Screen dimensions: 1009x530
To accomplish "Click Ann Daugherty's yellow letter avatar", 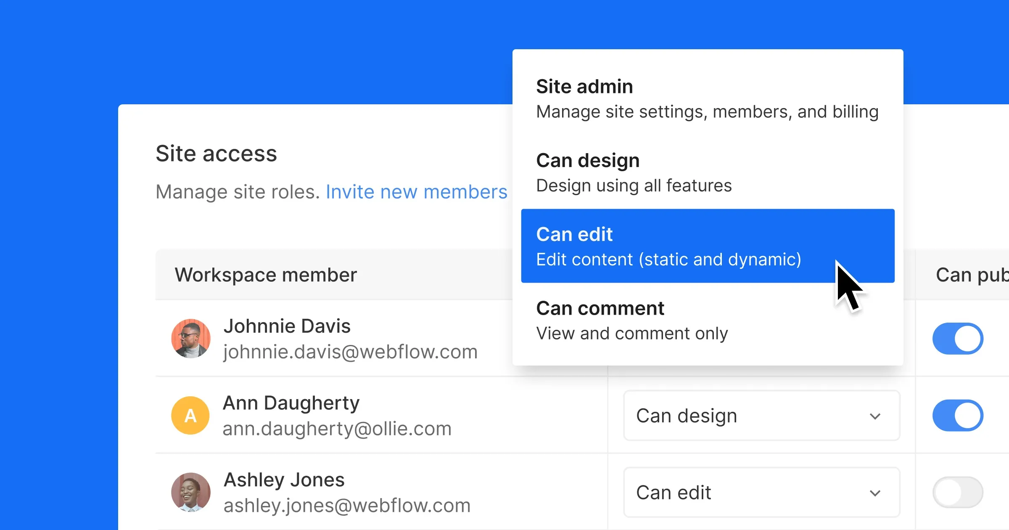I will coord(190,415).
